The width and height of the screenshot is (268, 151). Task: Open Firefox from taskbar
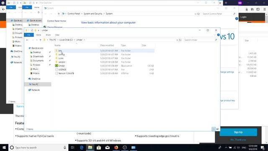[116, 147]
